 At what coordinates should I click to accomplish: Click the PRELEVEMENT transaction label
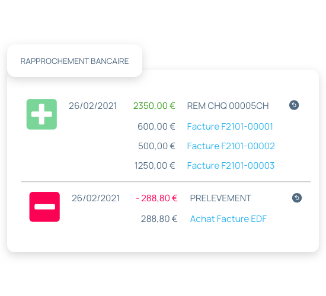pos(220,198)
